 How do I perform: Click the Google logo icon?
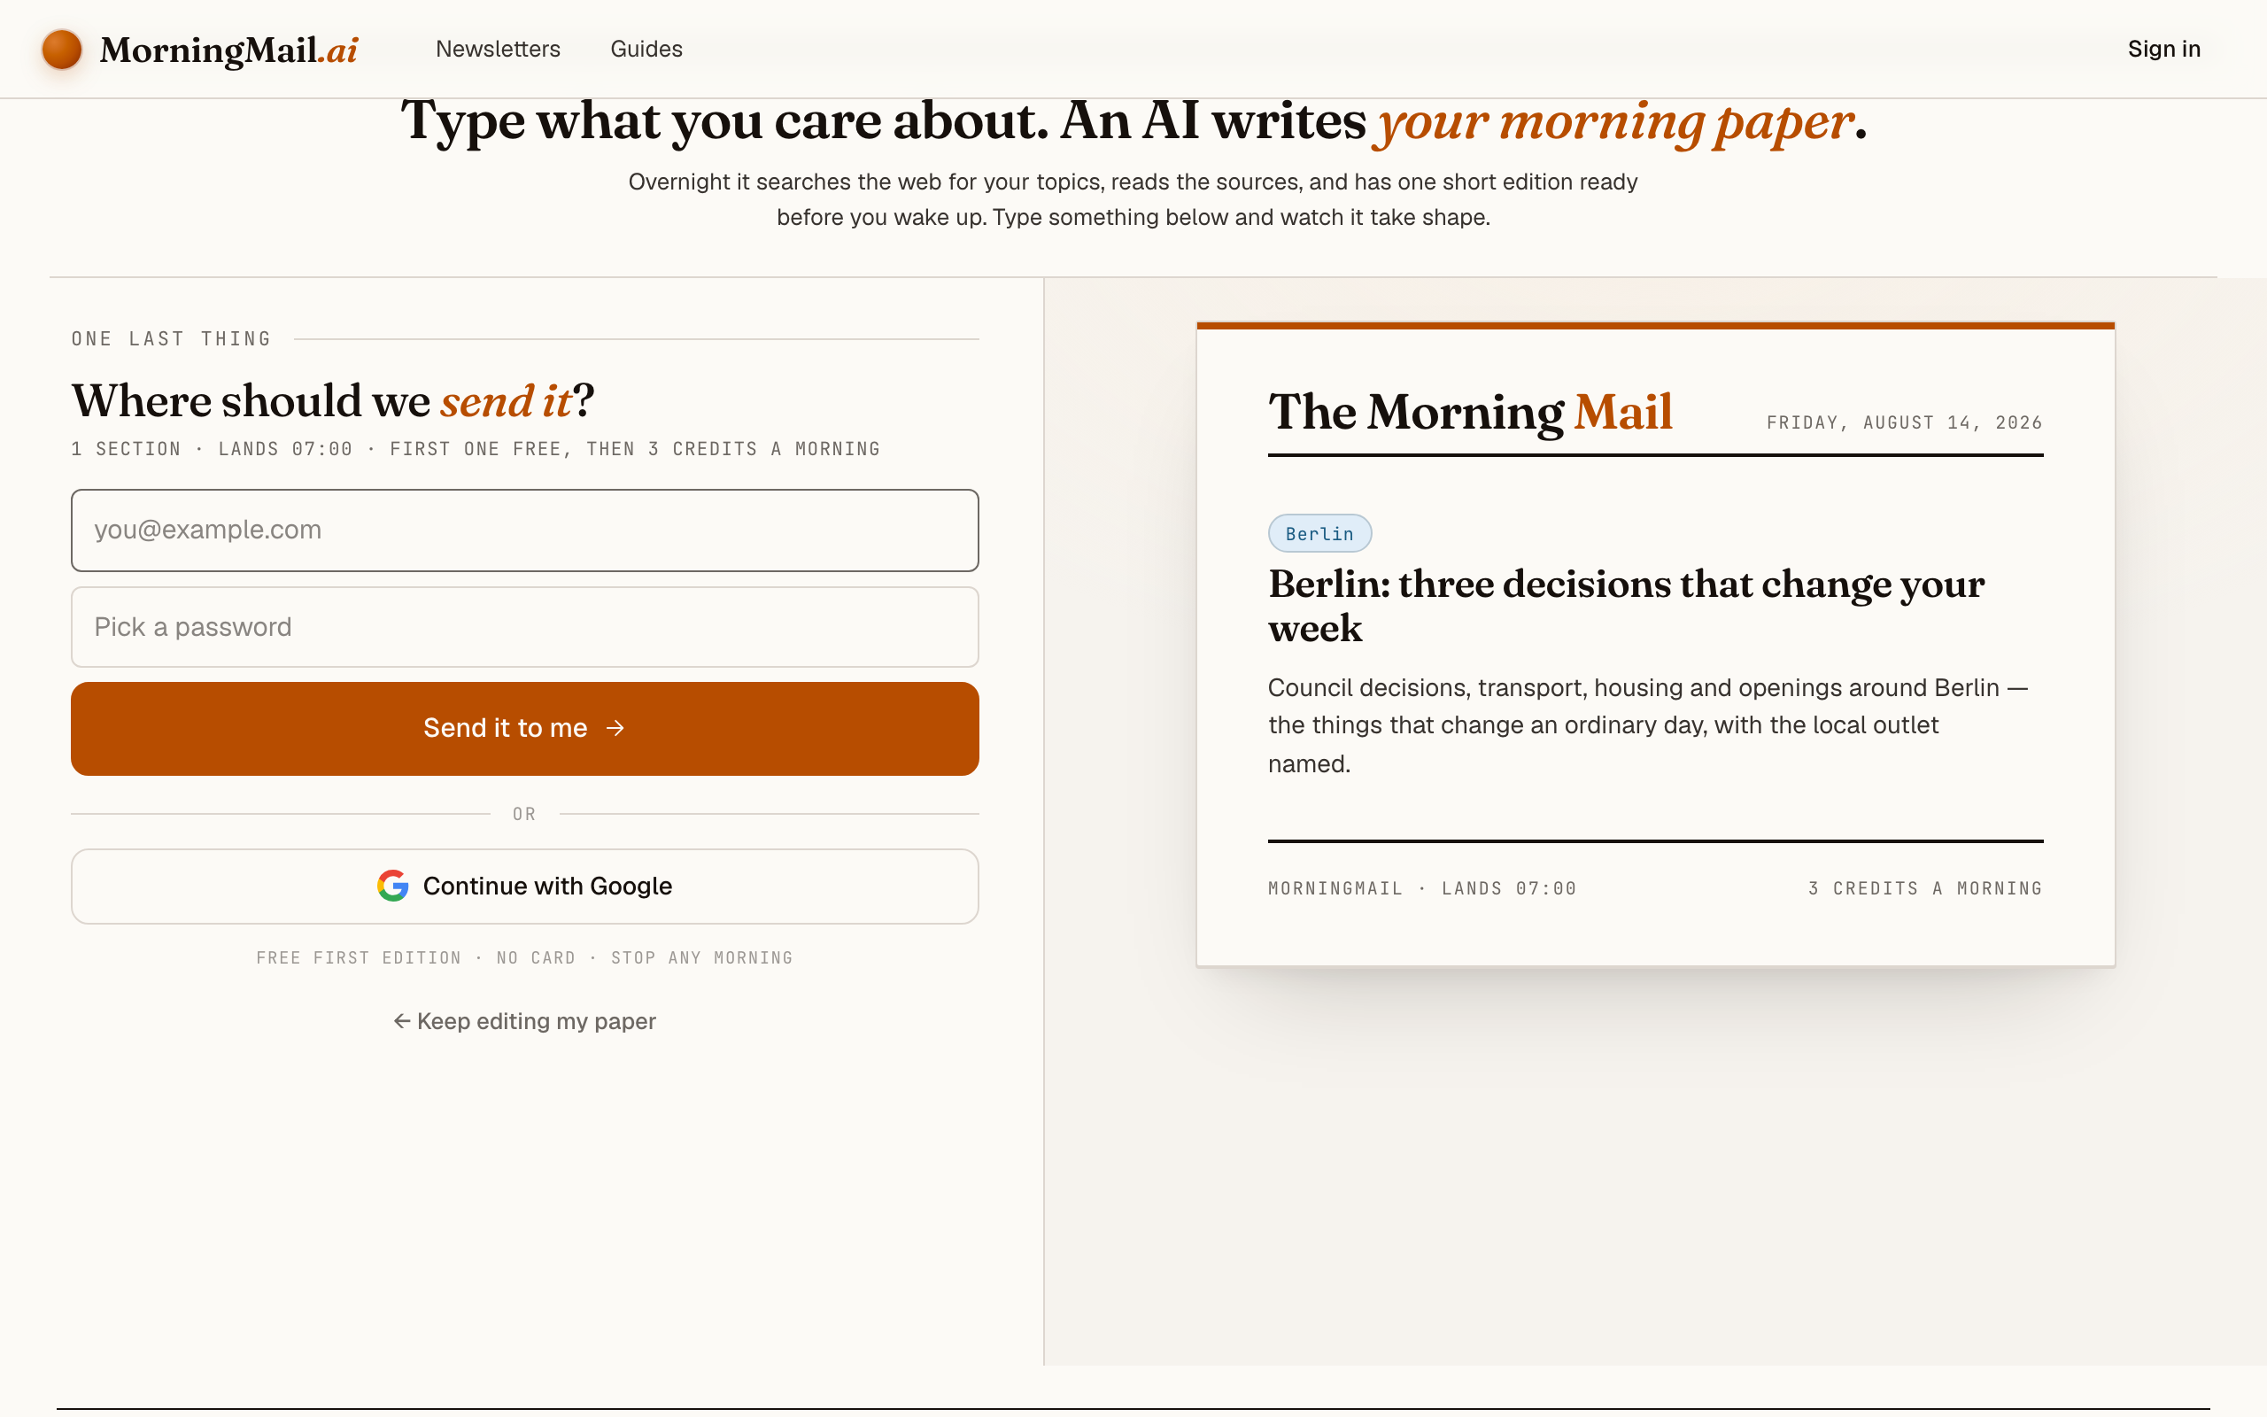point(392,886)
